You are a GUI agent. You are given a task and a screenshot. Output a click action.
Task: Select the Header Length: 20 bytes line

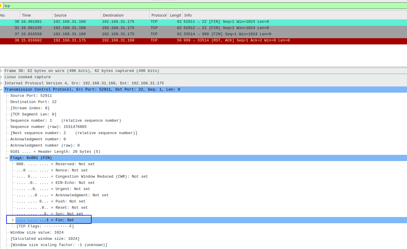pyautogui.click(x=55, y=152)
